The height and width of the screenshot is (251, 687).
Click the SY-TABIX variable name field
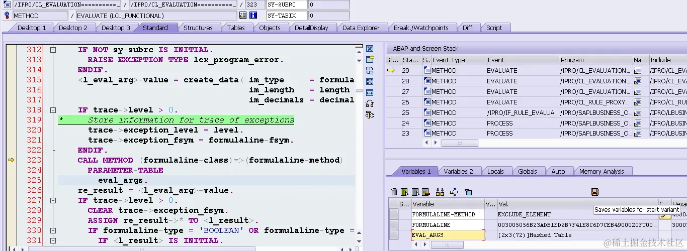(287, 16)
